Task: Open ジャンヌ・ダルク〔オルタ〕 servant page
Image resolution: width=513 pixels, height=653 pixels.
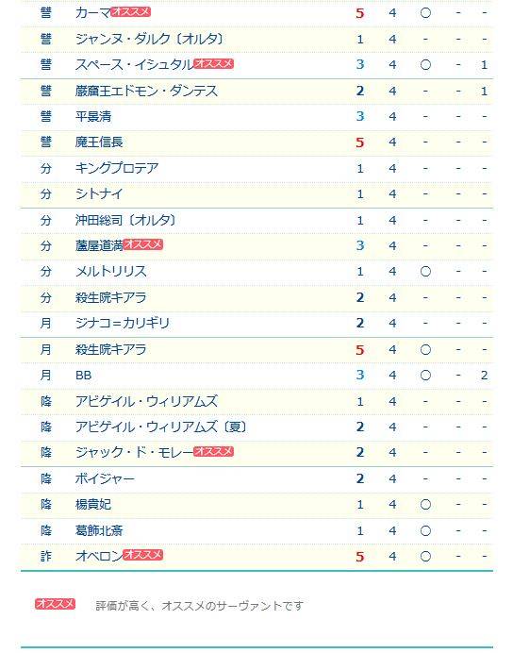Action: (150, 39)
